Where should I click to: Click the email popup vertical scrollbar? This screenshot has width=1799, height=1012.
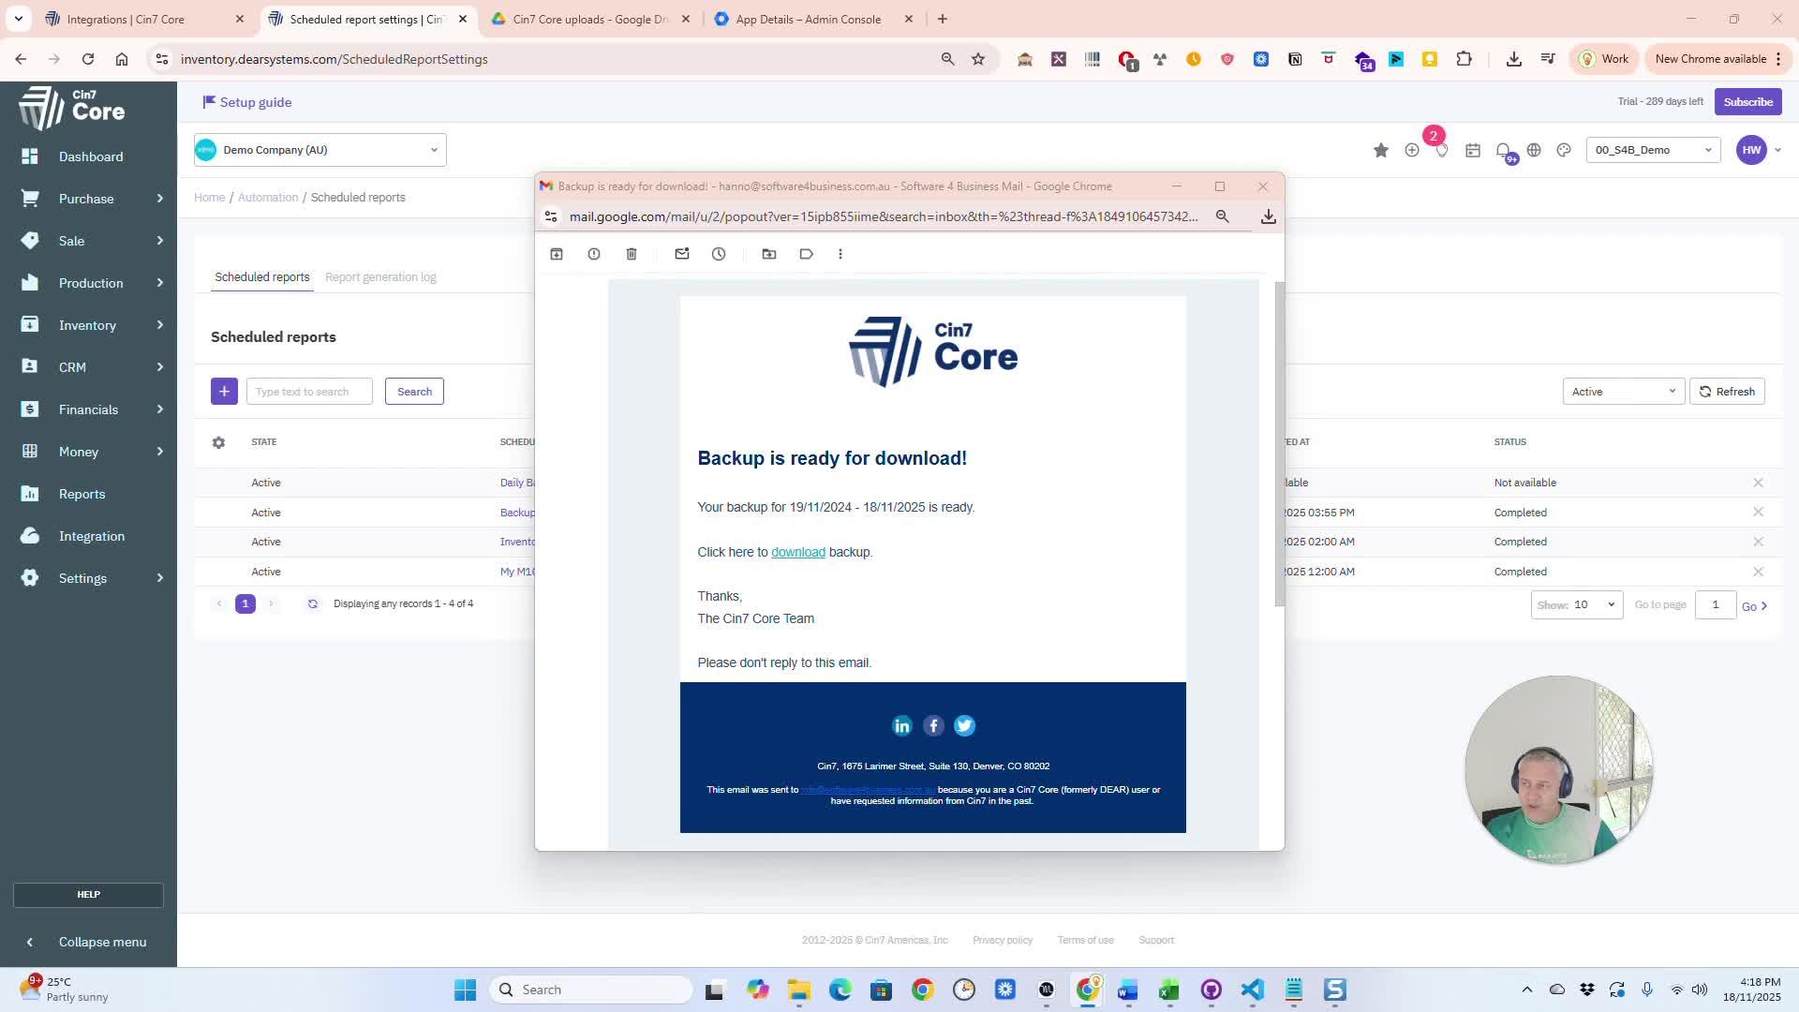(x=1279, y=445)
